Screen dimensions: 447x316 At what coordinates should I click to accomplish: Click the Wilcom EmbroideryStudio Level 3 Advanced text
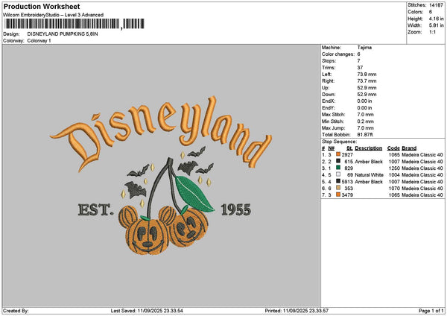point(54,15)
